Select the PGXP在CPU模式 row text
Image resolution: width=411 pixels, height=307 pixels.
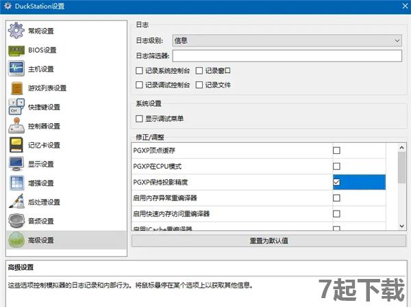pos(158,166)
